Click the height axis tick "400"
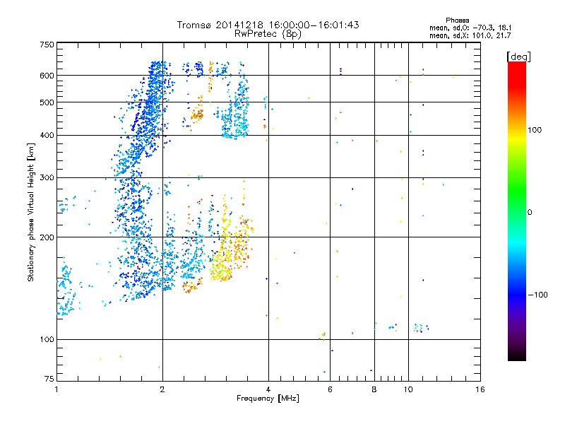The width and height of the screenshot is (565, 424). pos(47,136)
